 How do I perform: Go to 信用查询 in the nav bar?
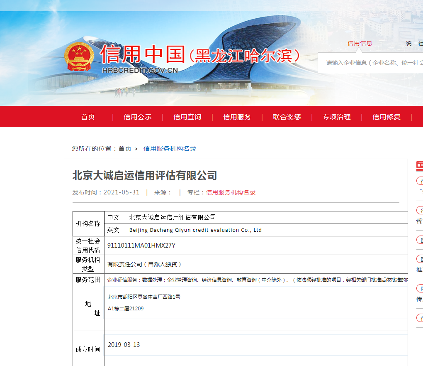[187, 117]
